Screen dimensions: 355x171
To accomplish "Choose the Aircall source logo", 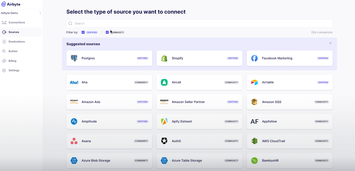I will pos(164,82).
